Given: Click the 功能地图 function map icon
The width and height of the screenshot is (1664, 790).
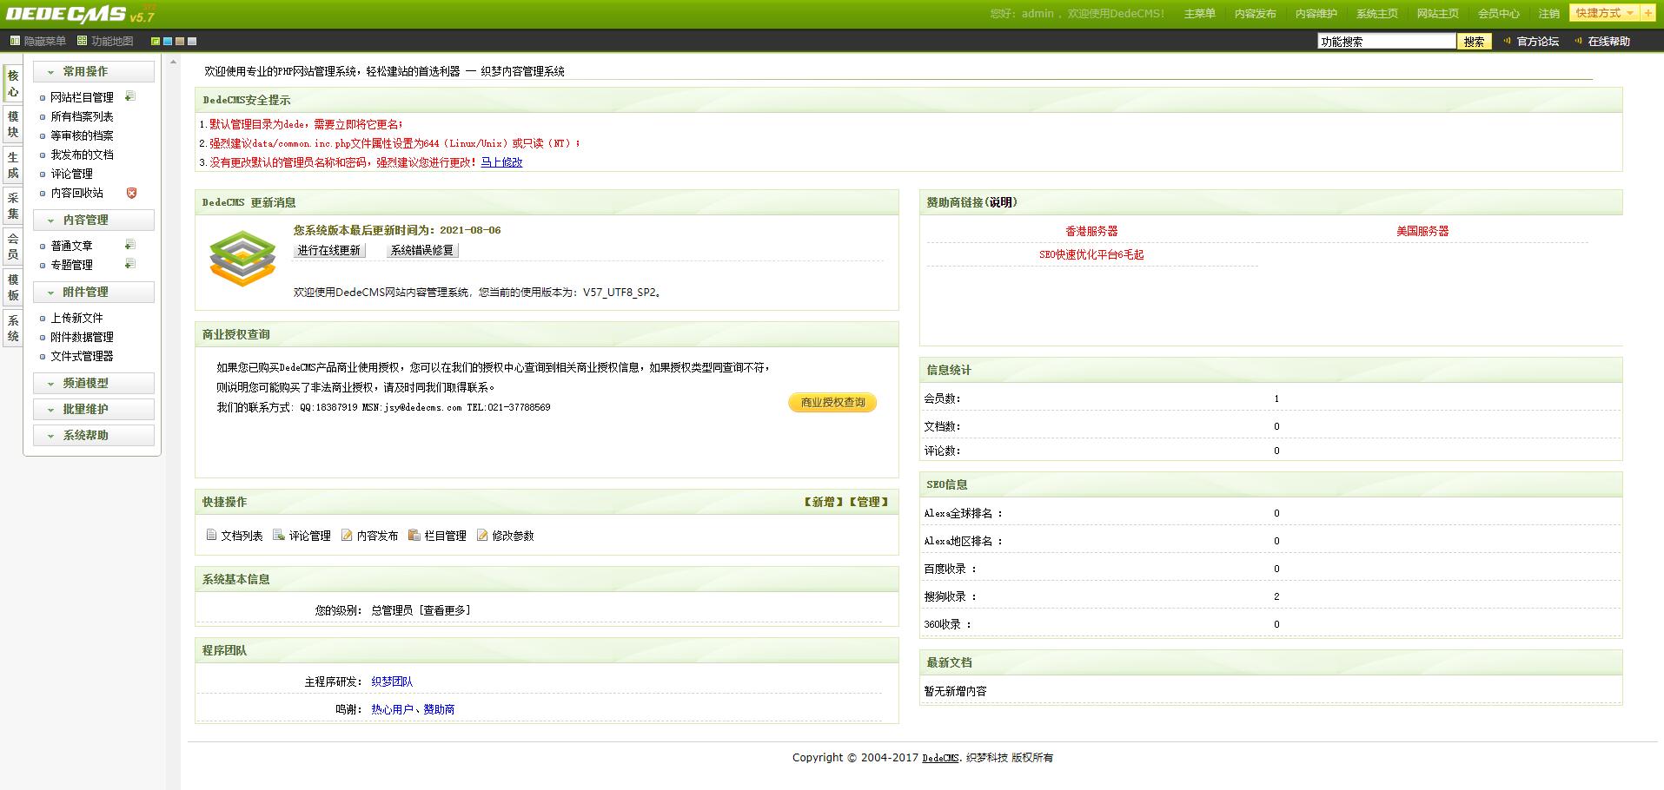Looking at the screenshot, I should coord(82,41).
